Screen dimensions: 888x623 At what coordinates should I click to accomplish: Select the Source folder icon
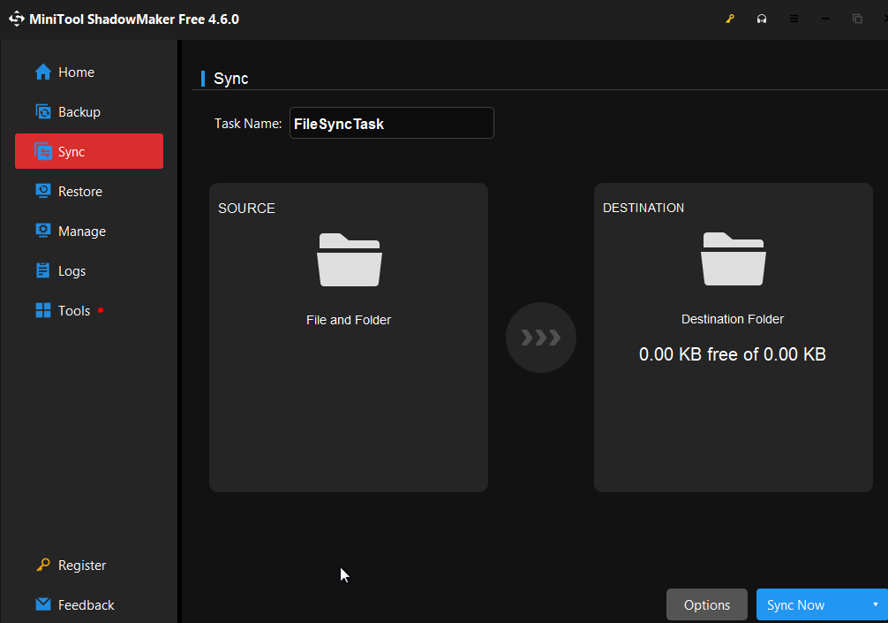tap(350, 260)
